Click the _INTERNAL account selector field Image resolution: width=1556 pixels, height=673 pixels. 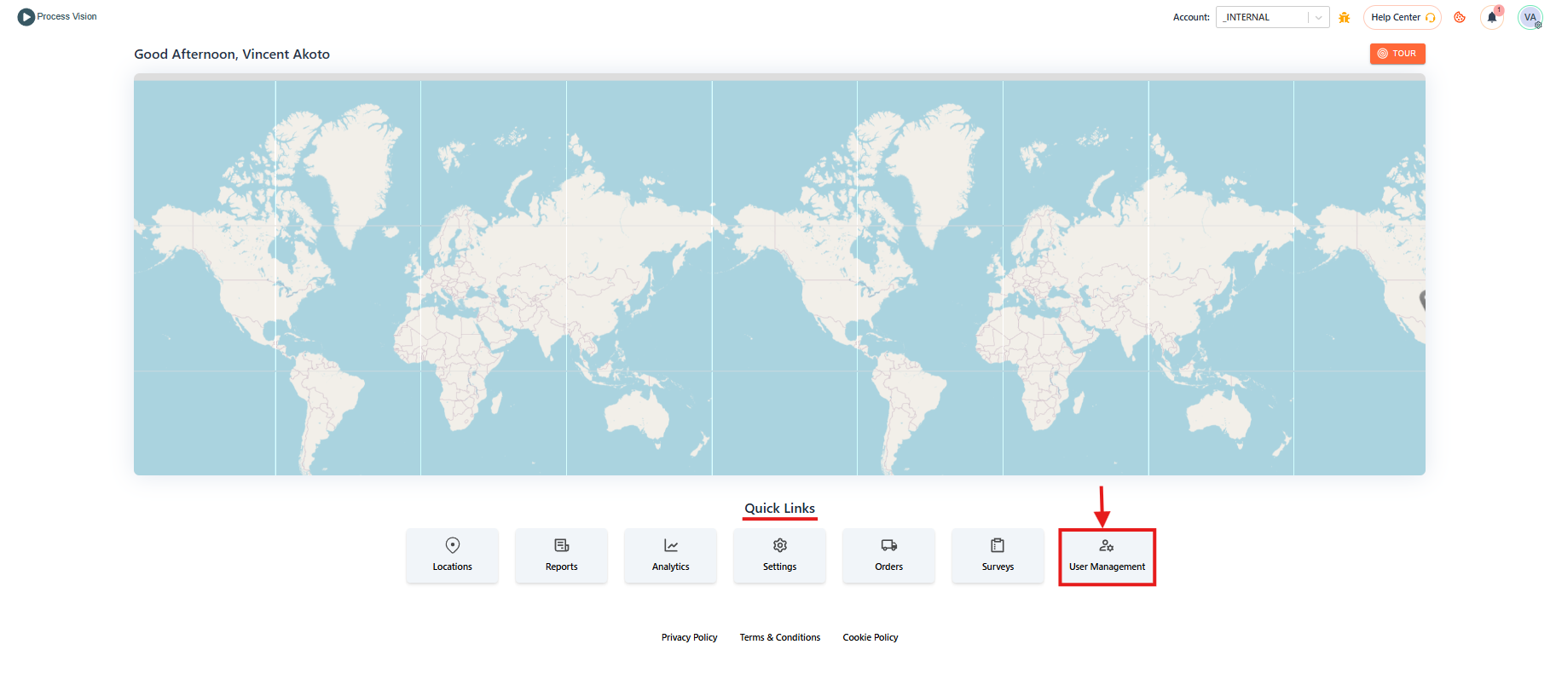[x=1262, y=17]
